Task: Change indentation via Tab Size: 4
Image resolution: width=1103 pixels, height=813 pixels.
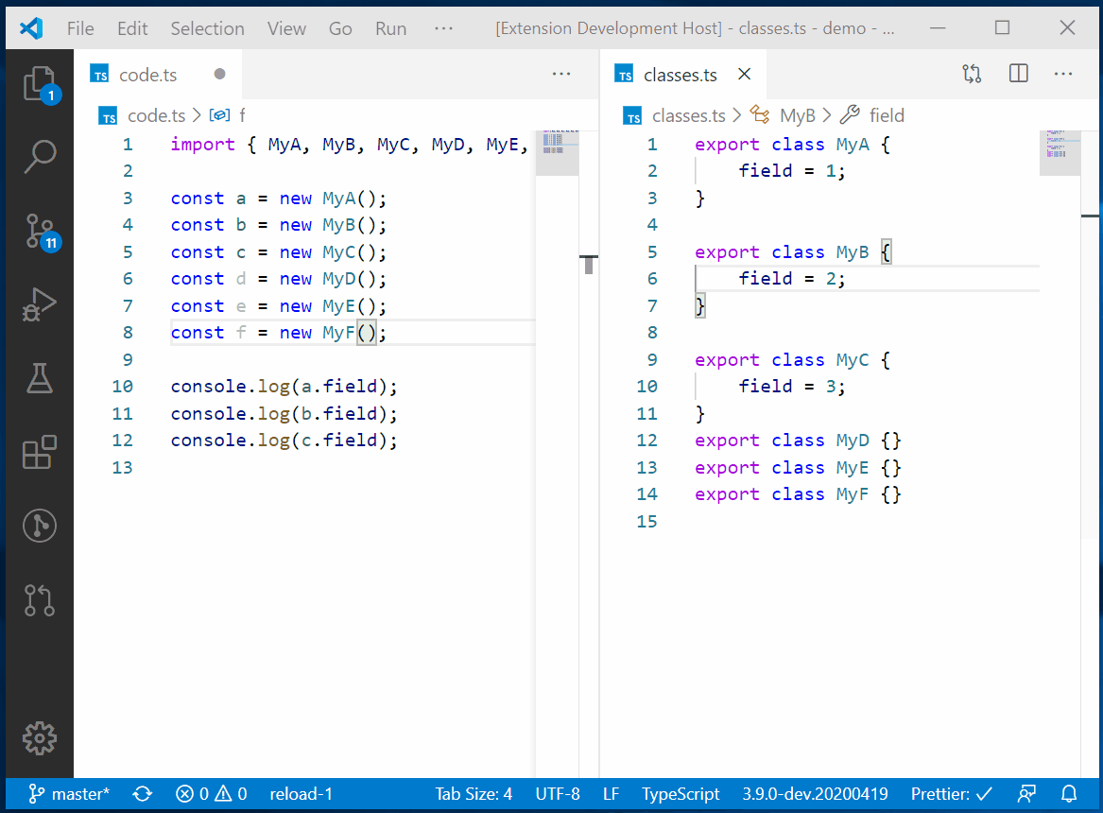Action: click(474, 794)
